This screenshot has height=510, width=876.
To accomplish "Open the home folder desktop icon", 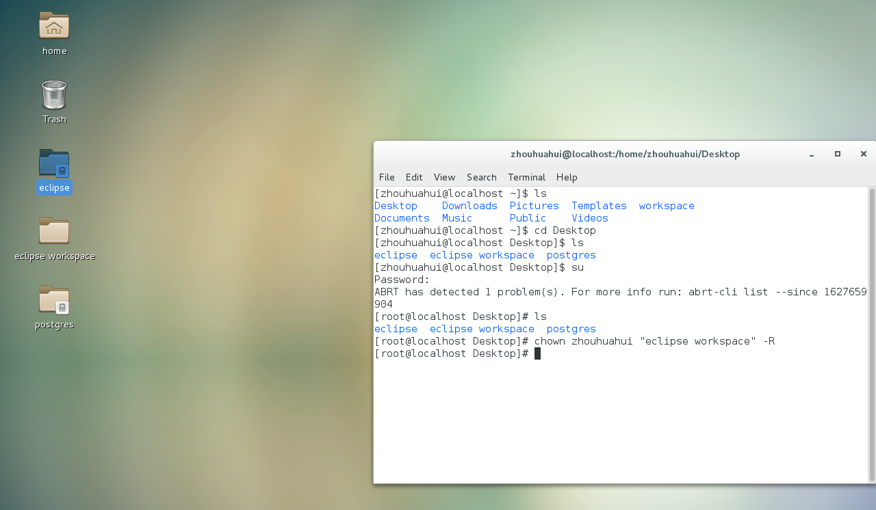I will tap(54, 26).
